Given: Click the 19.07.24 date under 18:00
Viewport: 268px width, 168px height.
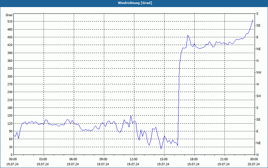Looking at the screenshot, I should pyautogui.click(x=193, y=164).
